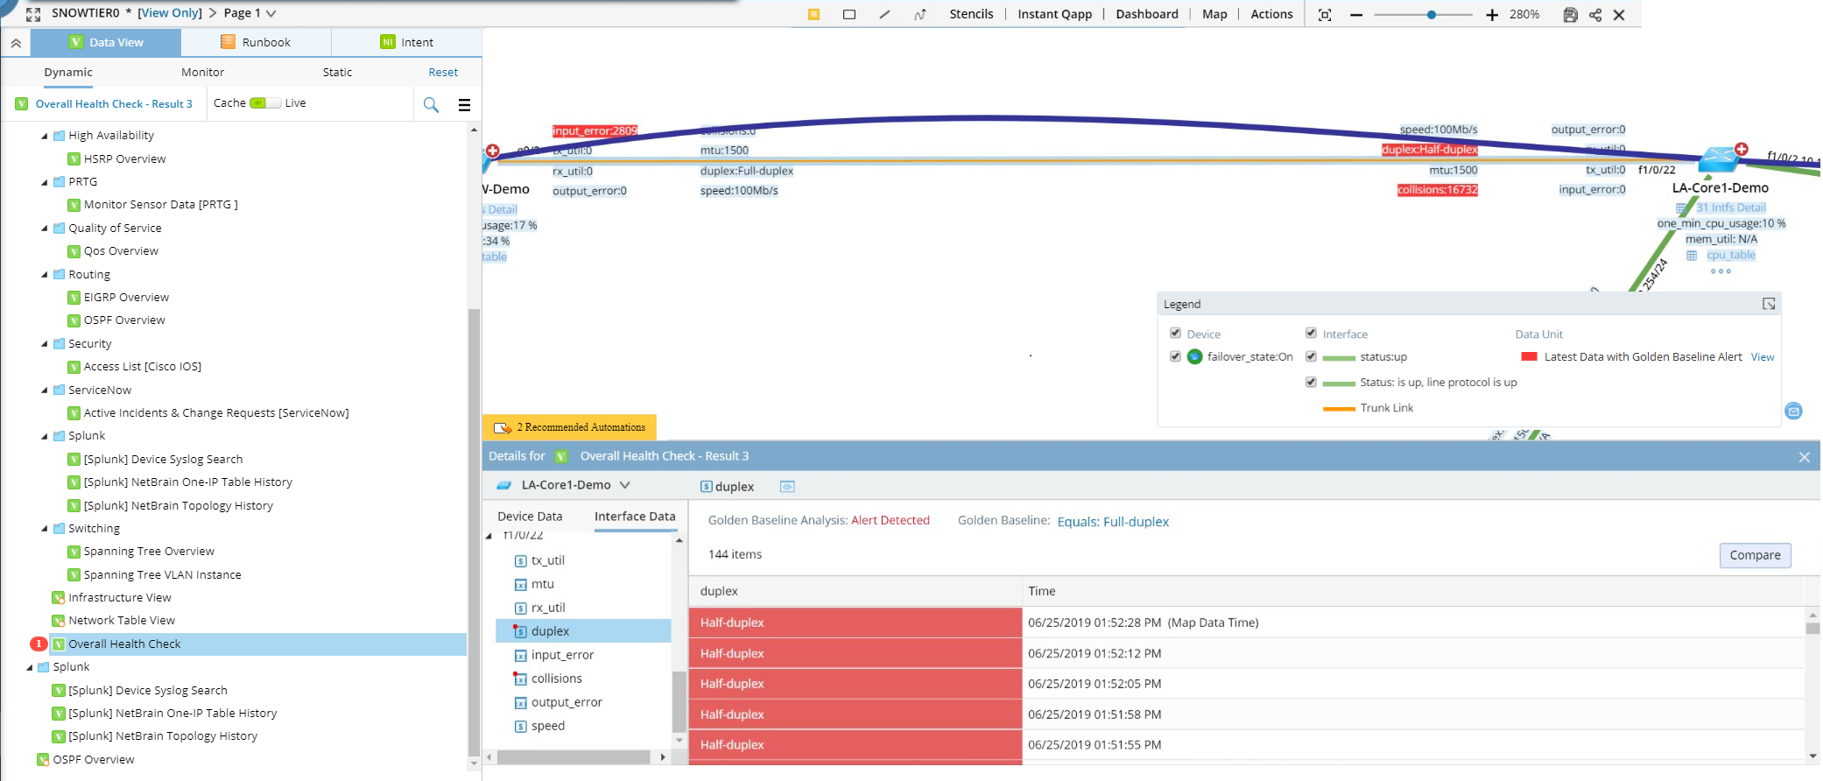The width and height of the screenshot is (1823, 781).
Task: Uncheck the status:up interface checkbox
Action: 1311,356
